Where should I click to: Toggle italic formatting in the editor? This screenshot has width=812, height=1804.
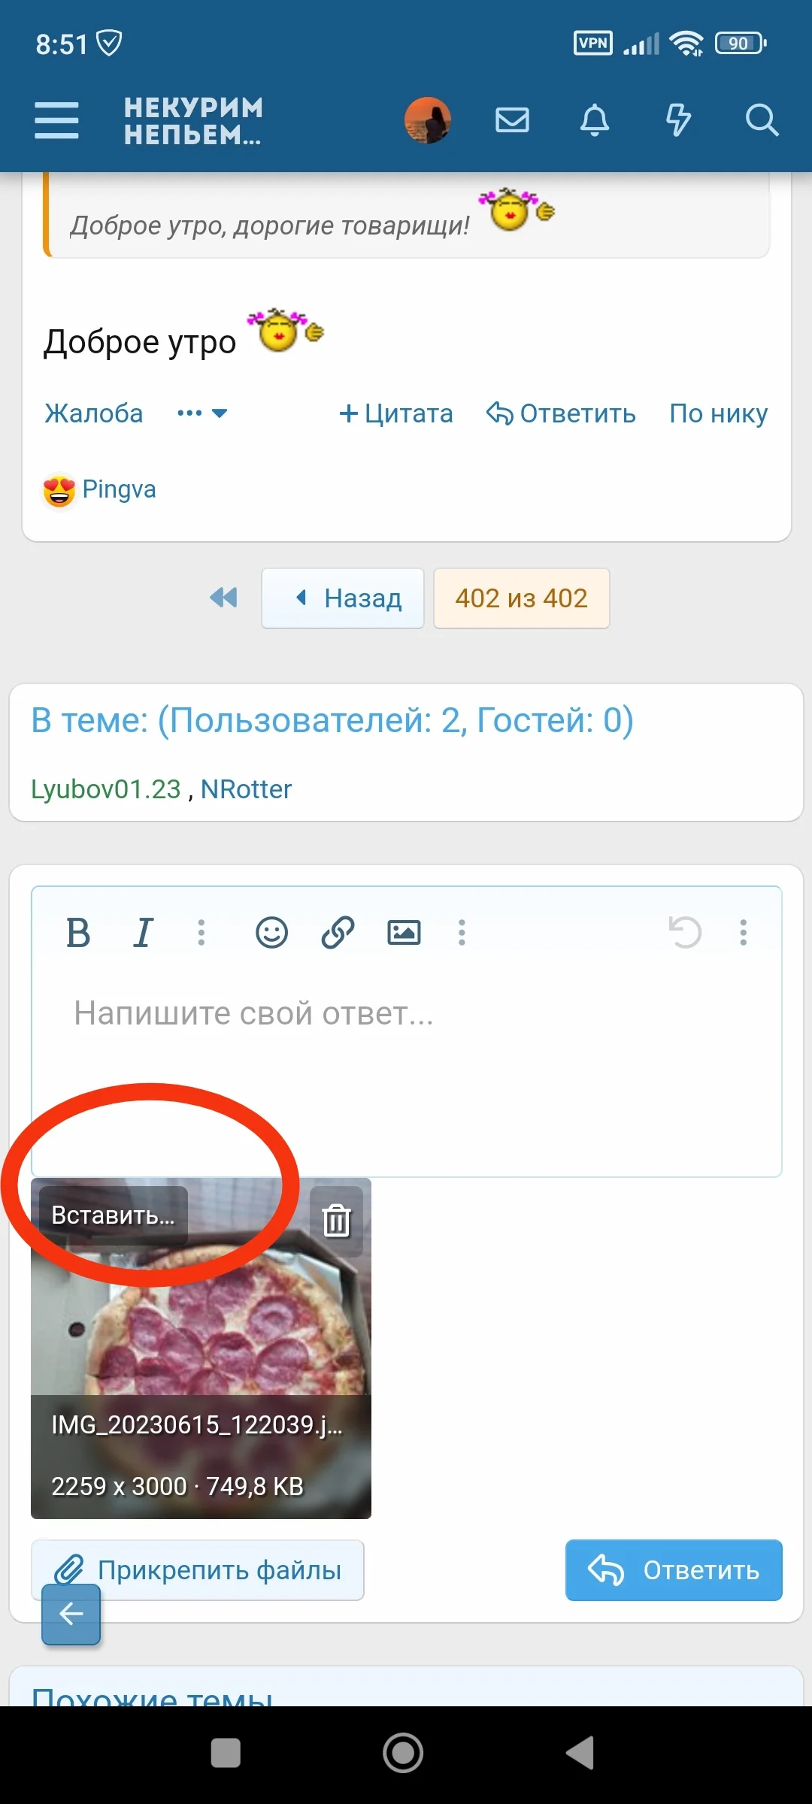point(143,933)
